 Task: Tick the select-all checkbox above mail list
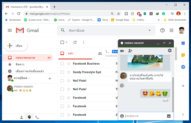62,42
